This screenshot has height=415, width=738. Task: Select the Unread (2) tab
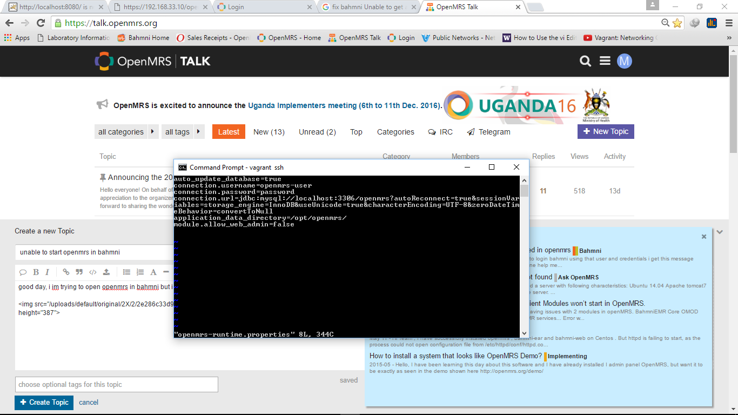[x=317, y=132]
